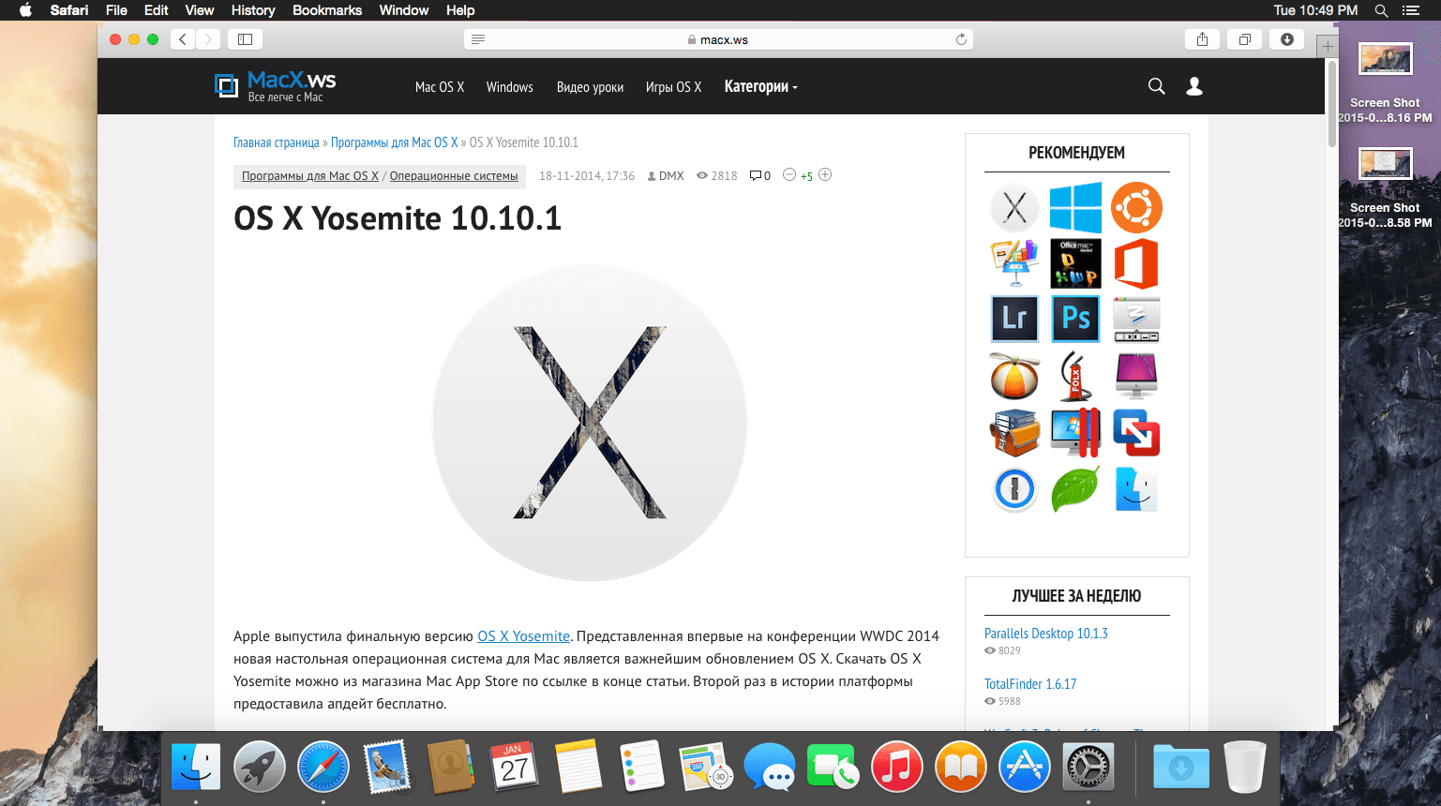Open the OS X Yosemite link in article text

tap(523, 636)
